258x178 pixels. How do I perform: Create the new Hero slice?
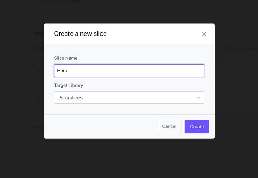pyautogui.click(x=197, y=127)
